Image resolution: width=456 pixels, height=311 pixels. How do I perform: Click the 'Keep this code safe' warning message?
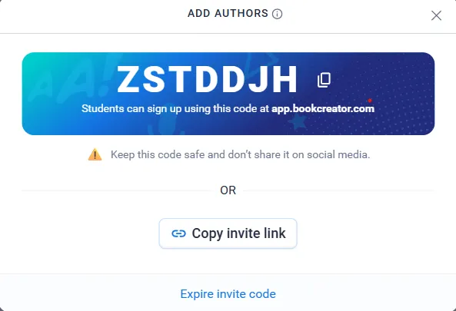[x=240, y=154]
